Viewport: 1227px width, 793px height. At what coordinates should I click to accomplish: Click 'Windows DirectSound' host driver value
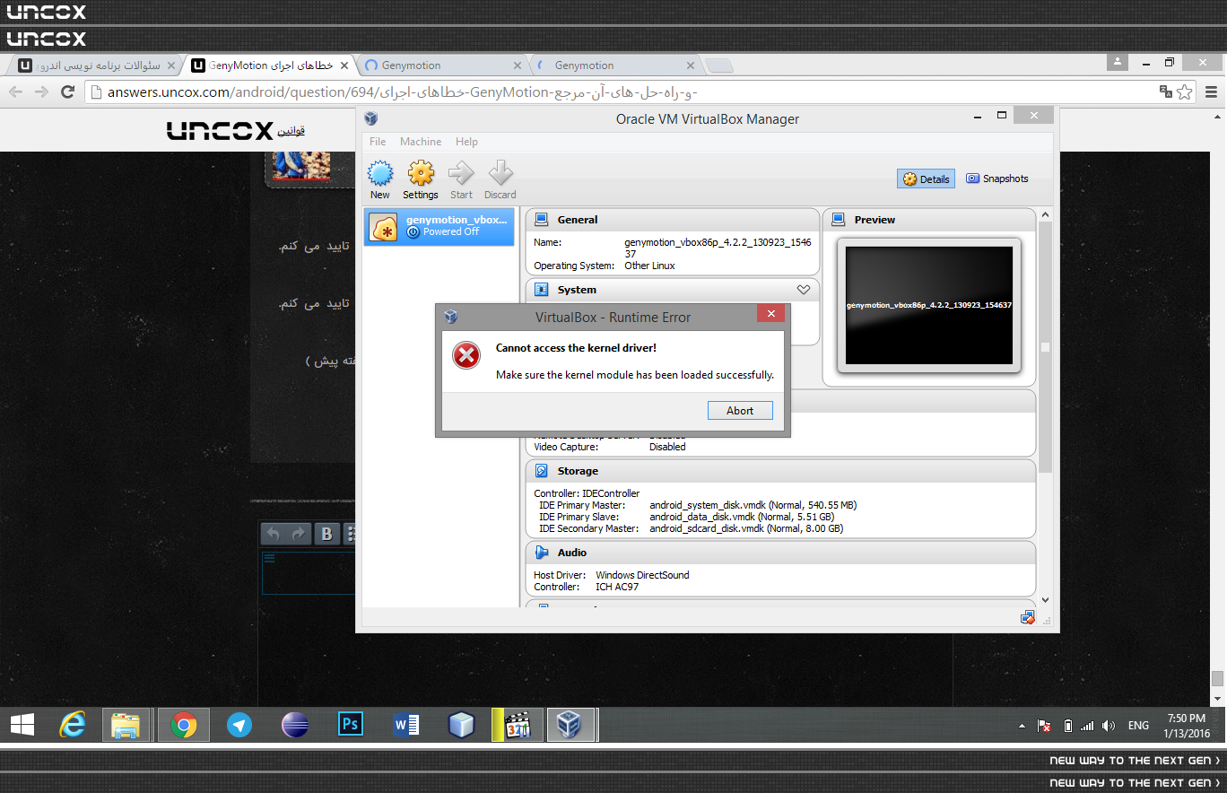pos(642,575)
